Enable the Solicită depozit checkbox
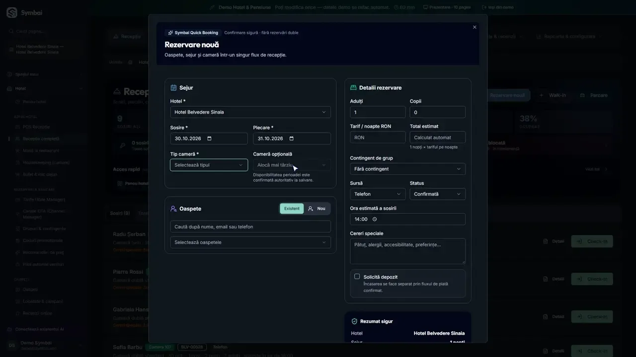636x357 pixels. tap(357, 277)
